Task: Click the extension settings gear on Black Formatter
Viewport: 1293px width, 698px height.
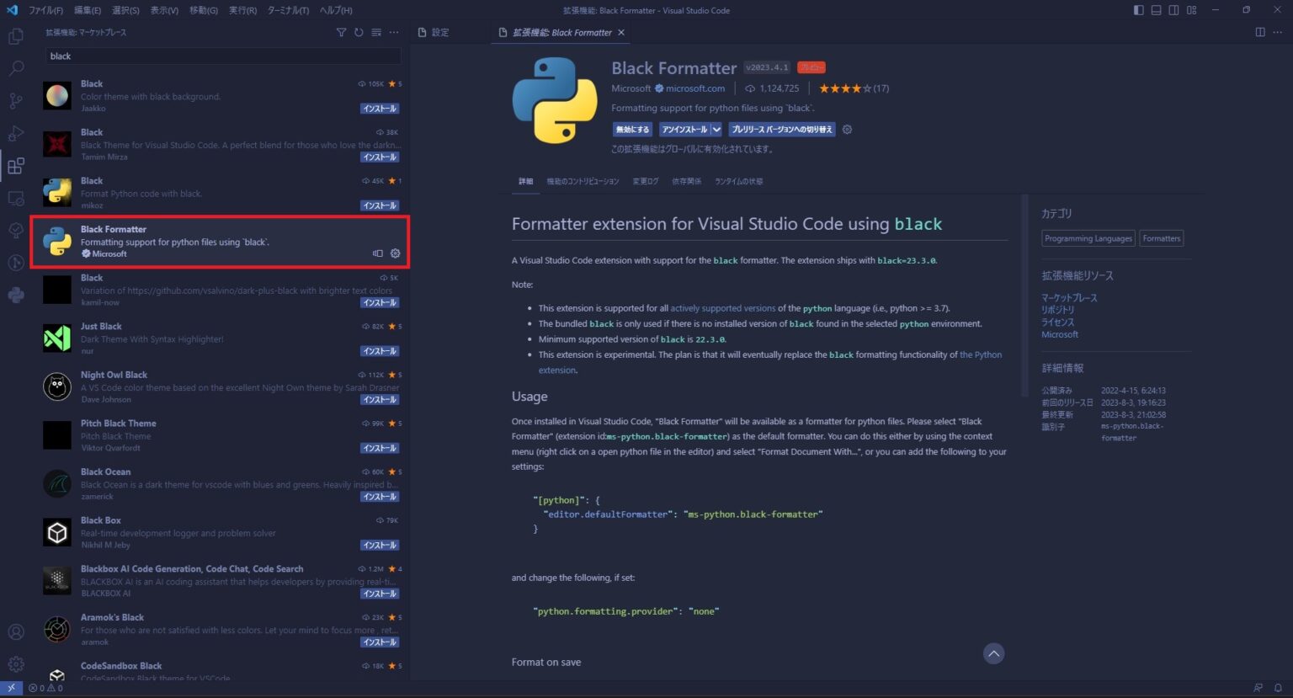Action: 395,253
